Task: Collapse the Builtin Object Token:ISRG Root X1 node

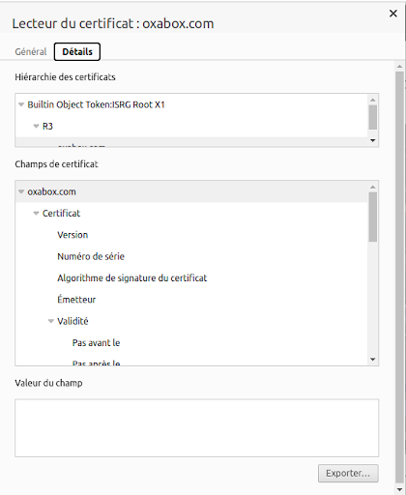Action: coord(21,104)
